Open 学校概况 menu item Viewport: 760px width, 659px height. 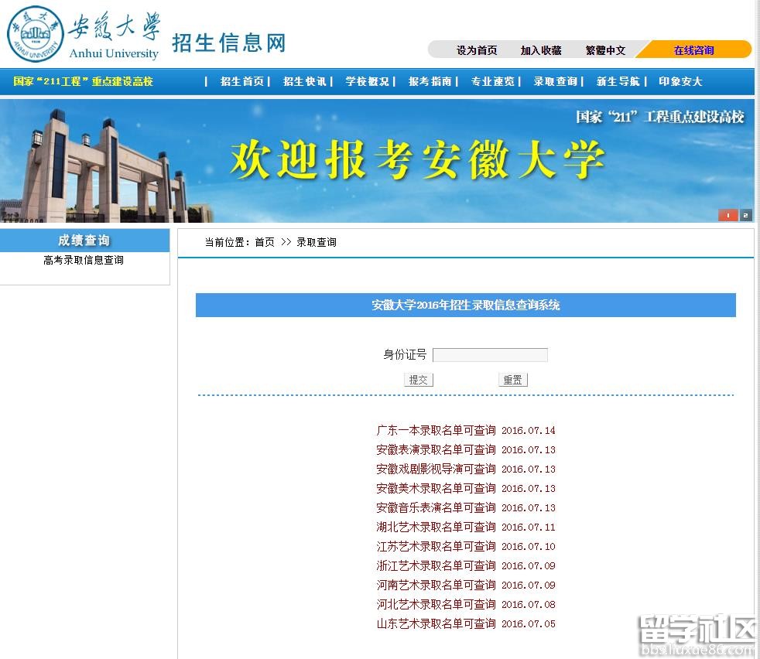tap(368, 81)
